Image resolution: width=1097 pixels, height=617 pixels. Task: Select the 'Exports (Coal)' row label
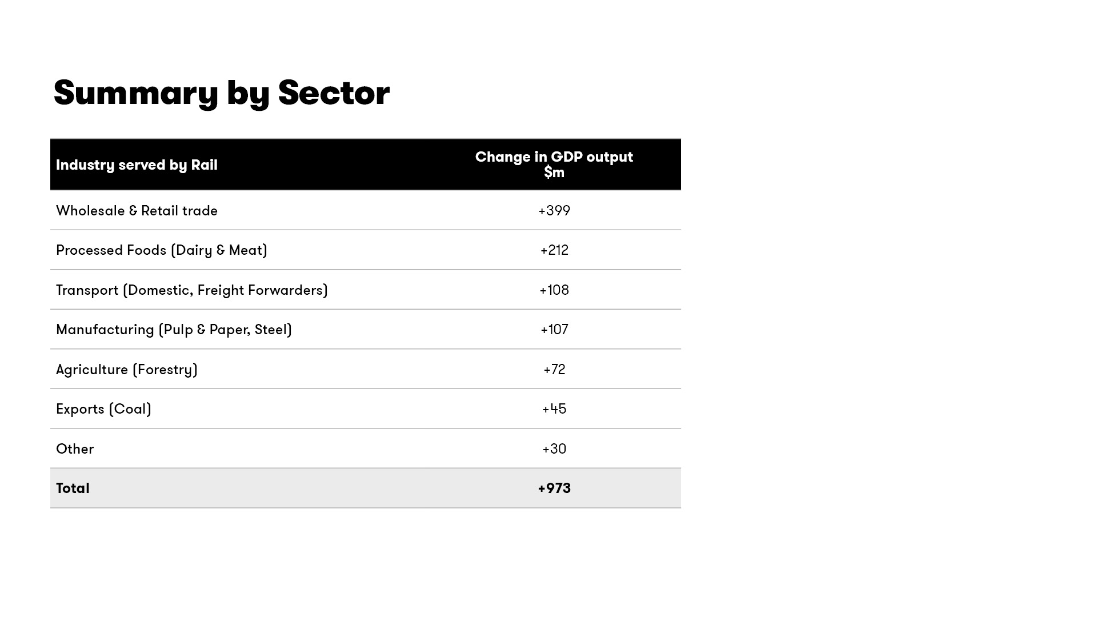103,409
